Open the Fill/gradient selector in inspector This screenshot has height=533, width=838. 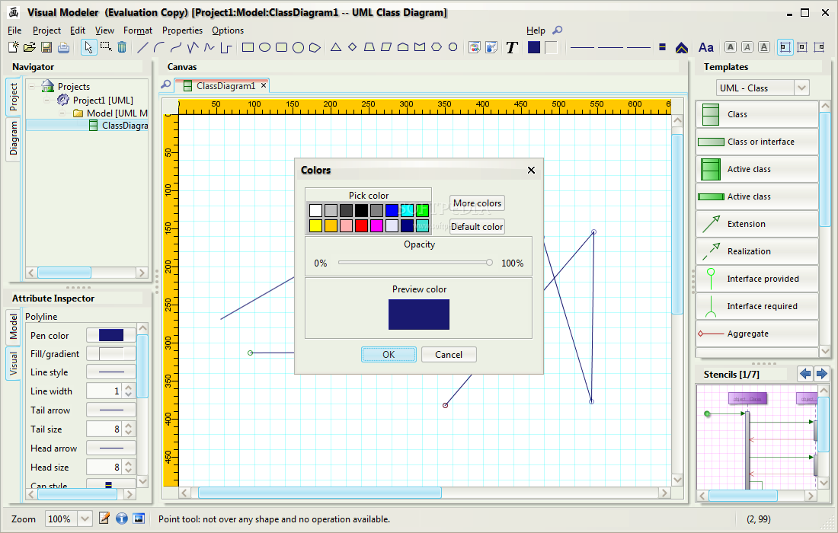click(x=111, y=353)
